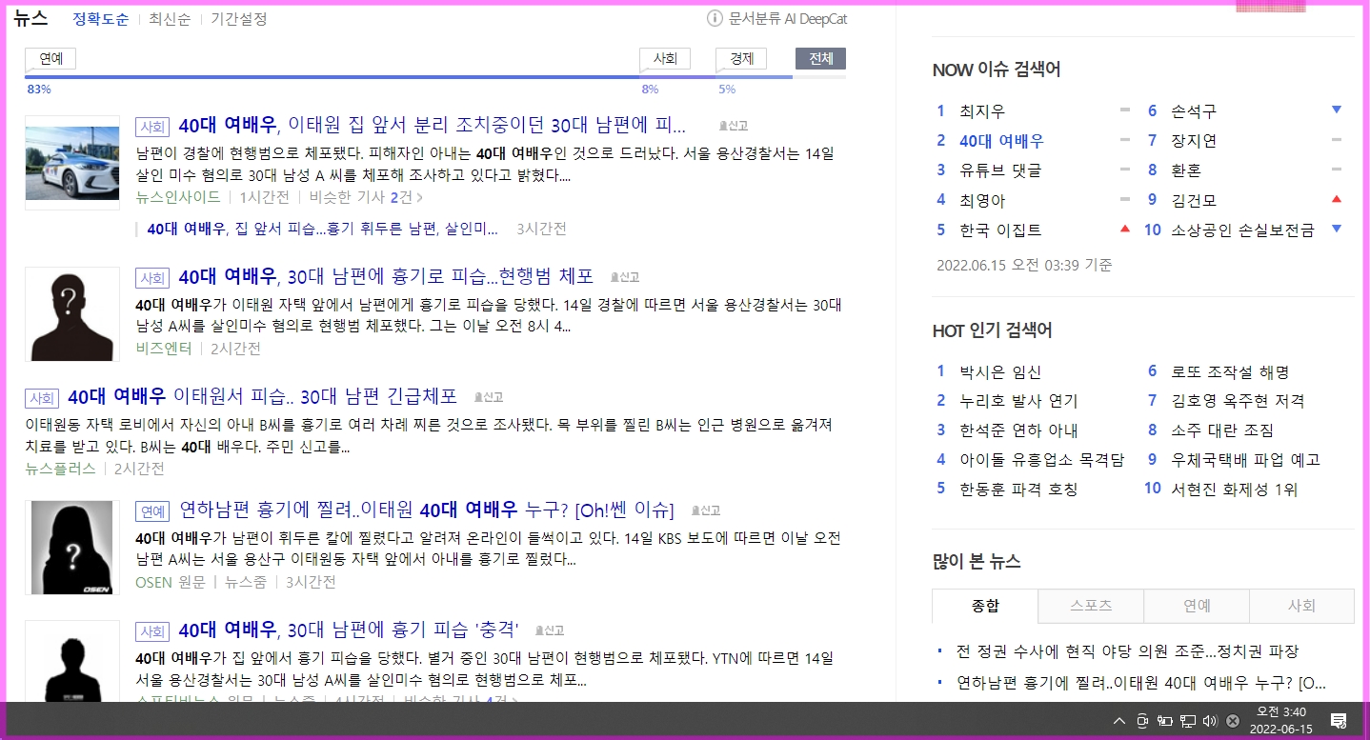The image size is (1370, 740).
Task: Open 기간설정 period setting
Action: coord(239,19)
